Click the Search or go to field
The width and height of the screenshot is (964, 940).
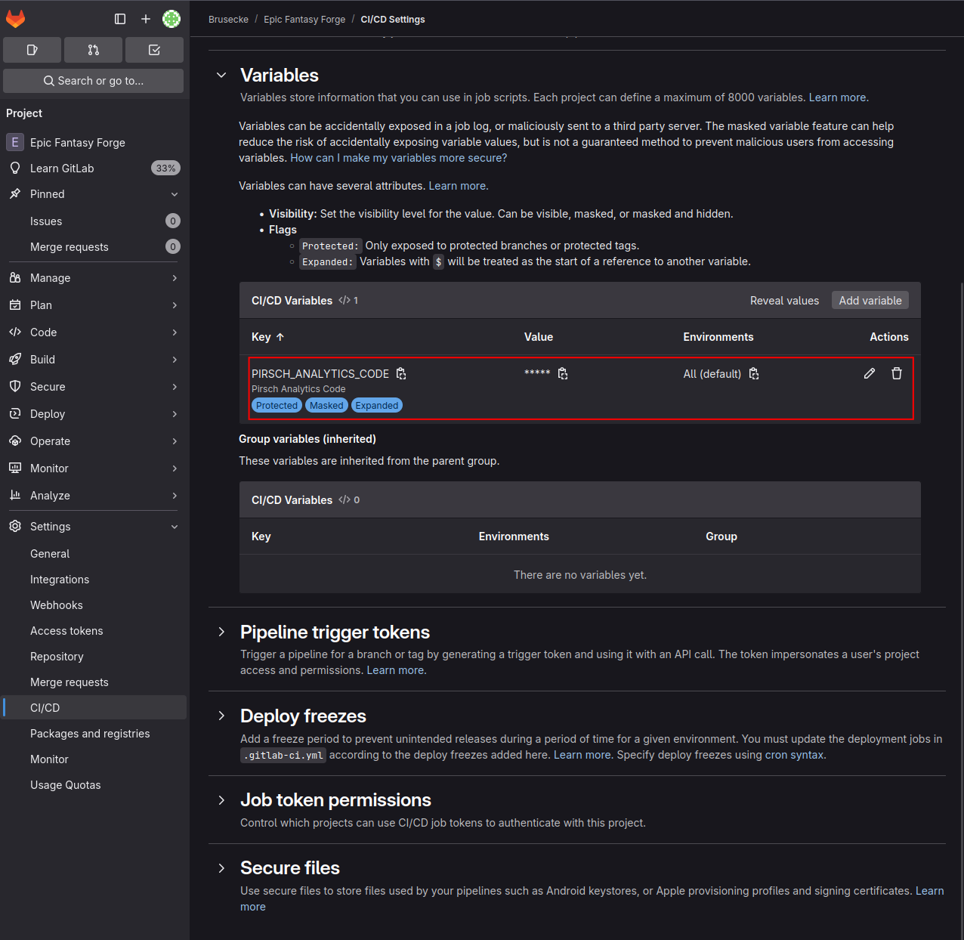tap(94, 81)
